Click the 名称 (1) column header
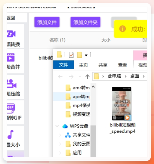Image resolution: width=154 pixels, height=164 pixels. (x=58, y=40)
